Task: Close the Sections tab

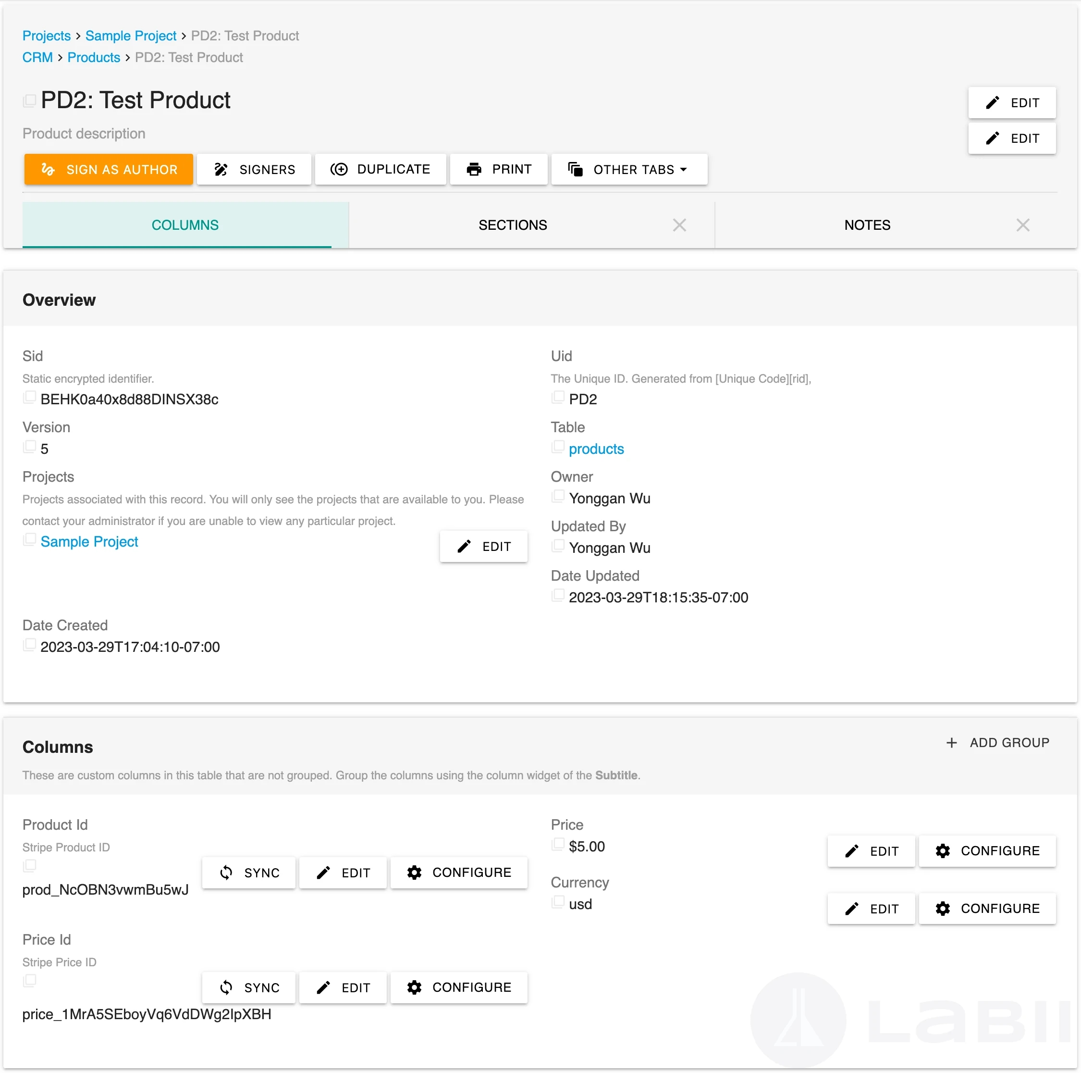Action: (x=679, y=225)
